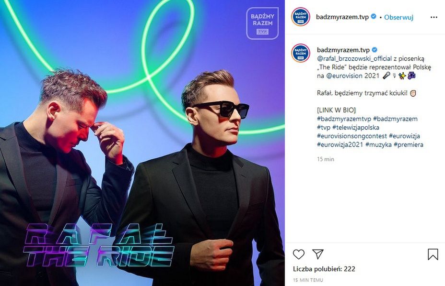445x286 pixels.
Task: Open the badzmyrazem.tvp header profile avatar
Action: [301, 17]
